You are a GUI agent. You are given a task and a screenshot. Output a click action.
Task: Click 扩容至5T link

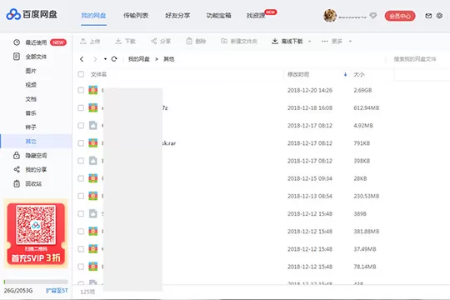57,291
